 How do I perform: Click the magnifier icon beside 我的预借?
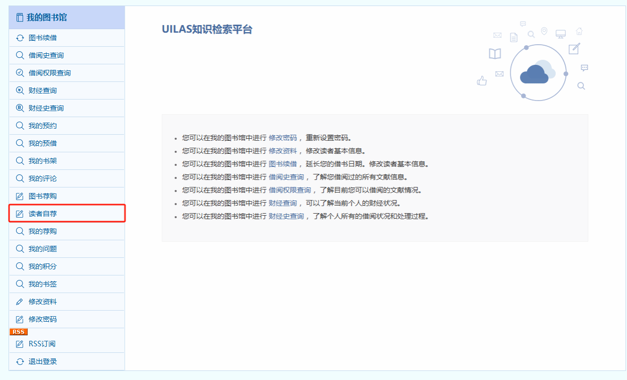(x=20, y=143)
